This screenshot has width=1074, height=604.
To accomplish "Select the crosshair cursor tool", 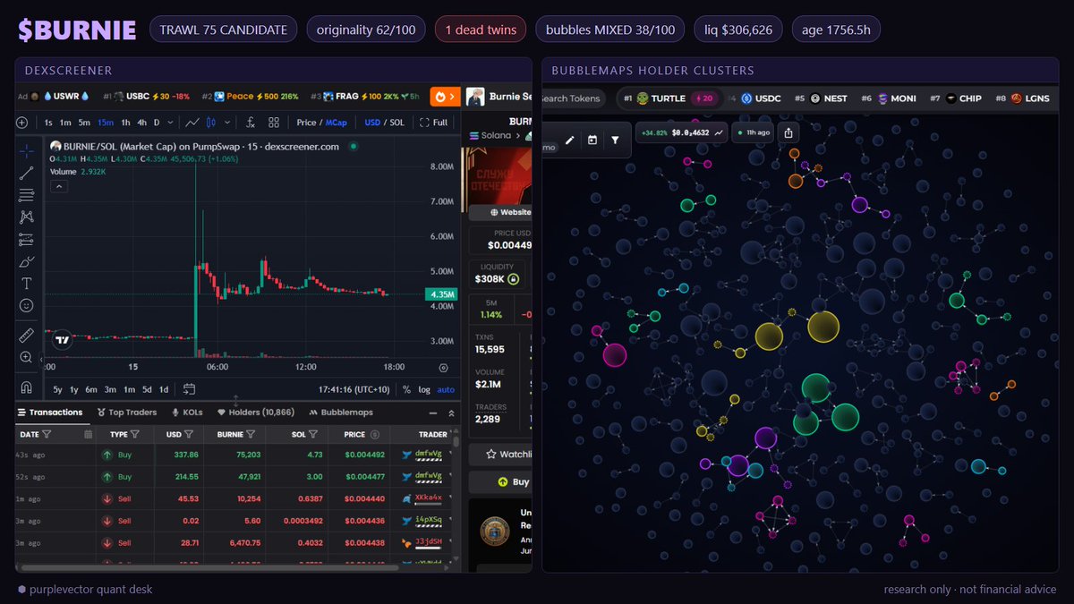I will click(27, 150).
